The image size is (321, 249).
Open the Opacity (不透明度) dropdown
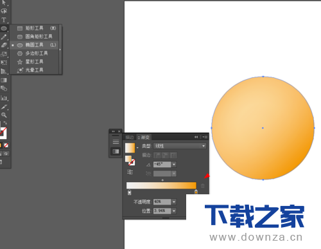click(x=174, y=202)
